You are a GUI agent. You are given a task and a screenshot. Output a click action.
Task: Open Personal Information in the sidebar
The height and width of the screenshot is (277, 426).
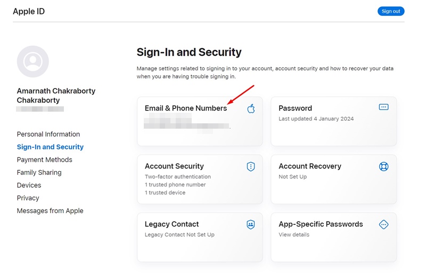point(48,135)
